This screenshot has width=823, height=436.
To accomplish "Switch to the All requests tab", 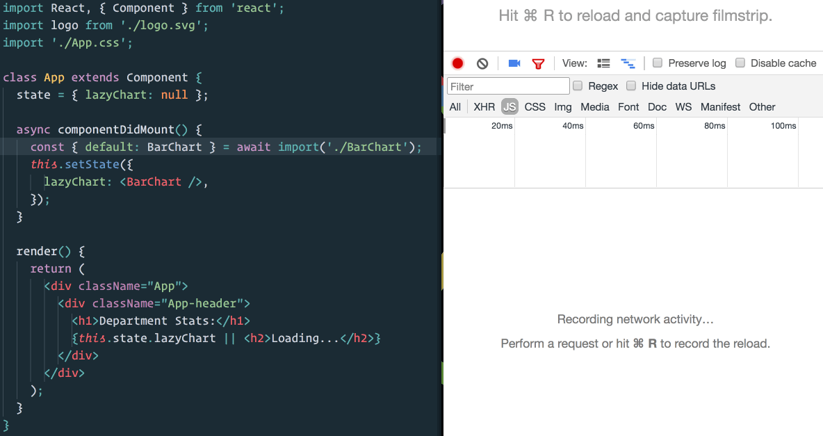I will [x=455, y=106].
